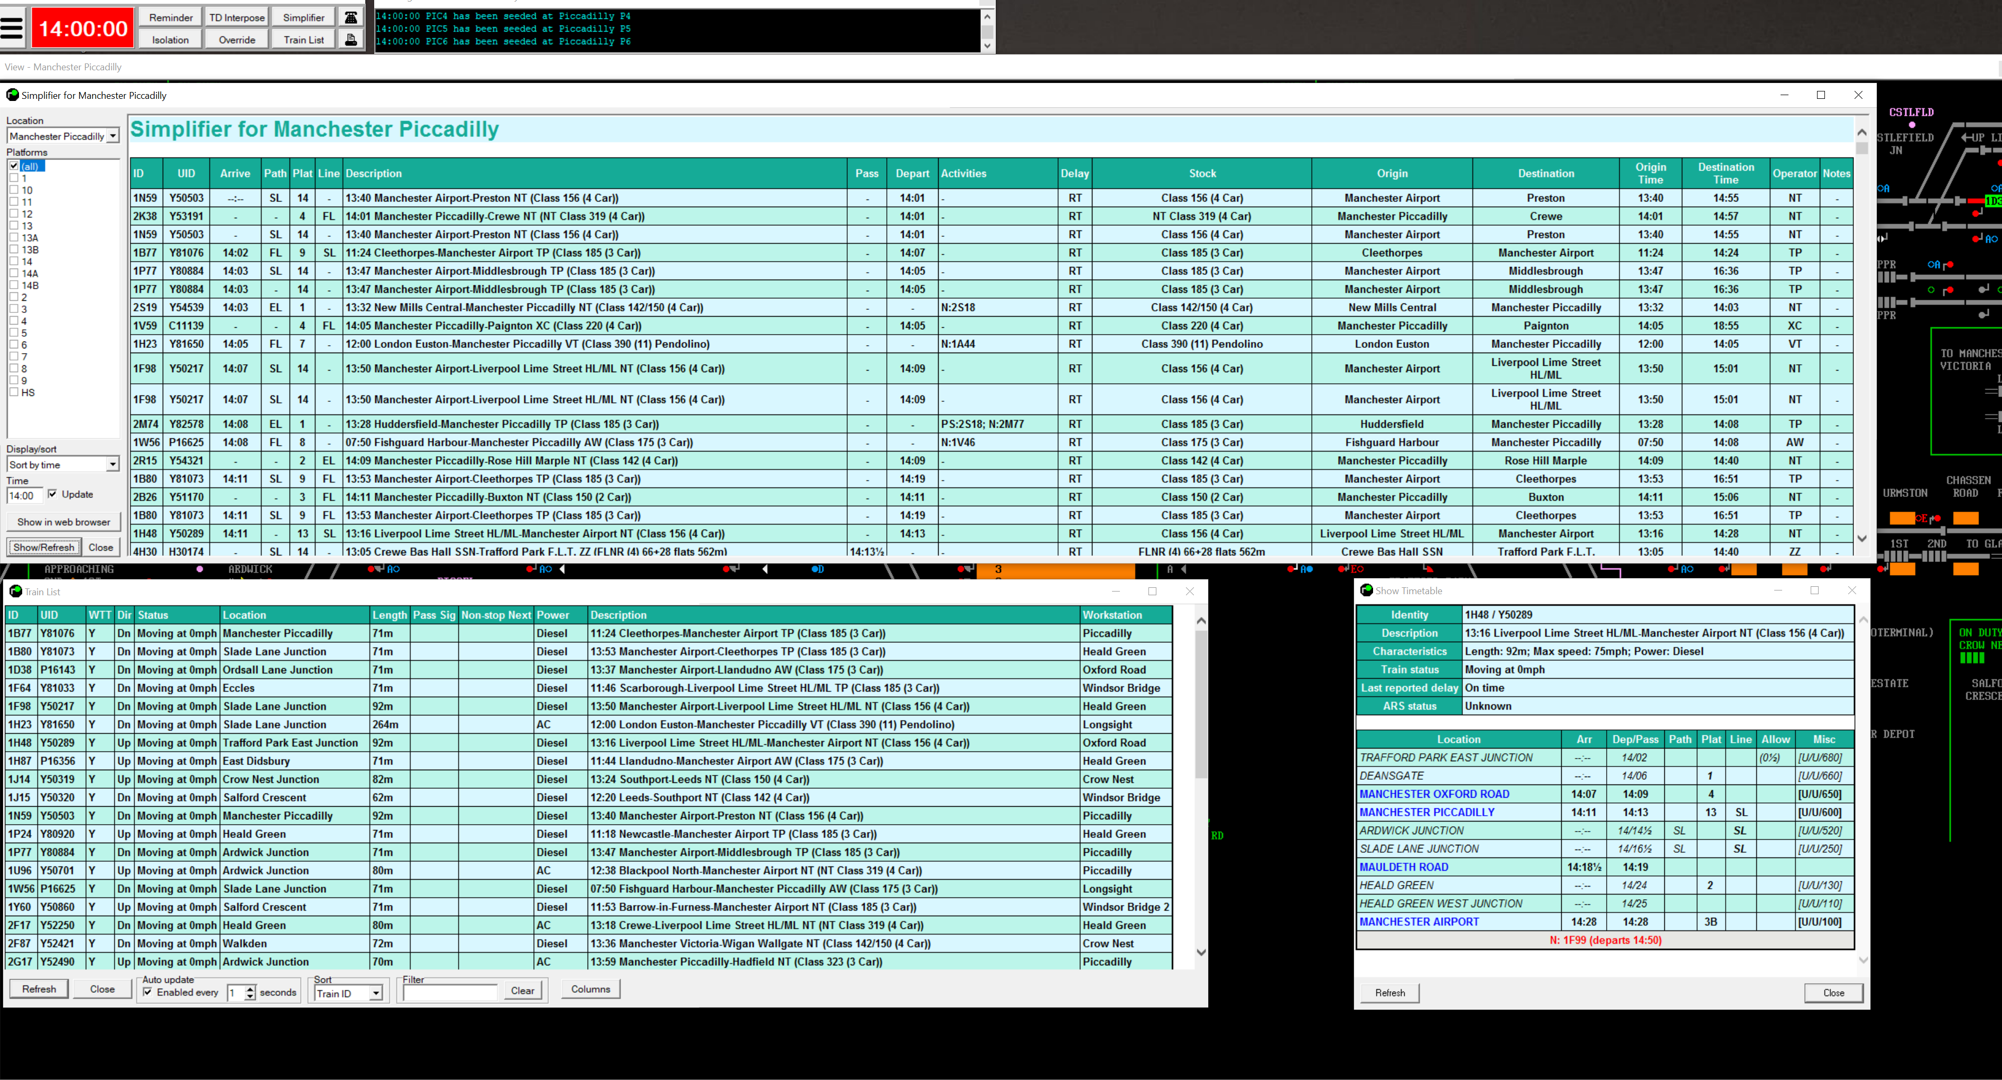Sort Simplifier table by Depart column
The height and width of the screenshot is (1080, 2002).
912,173
